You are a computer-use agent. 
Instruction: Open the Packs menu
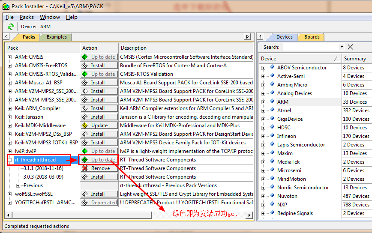[27, 17]
